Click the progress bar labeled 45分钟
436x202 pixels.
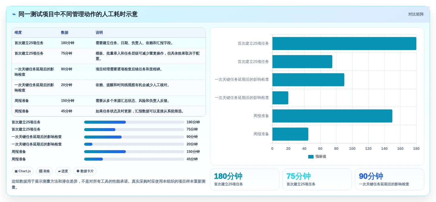[134, 159]
